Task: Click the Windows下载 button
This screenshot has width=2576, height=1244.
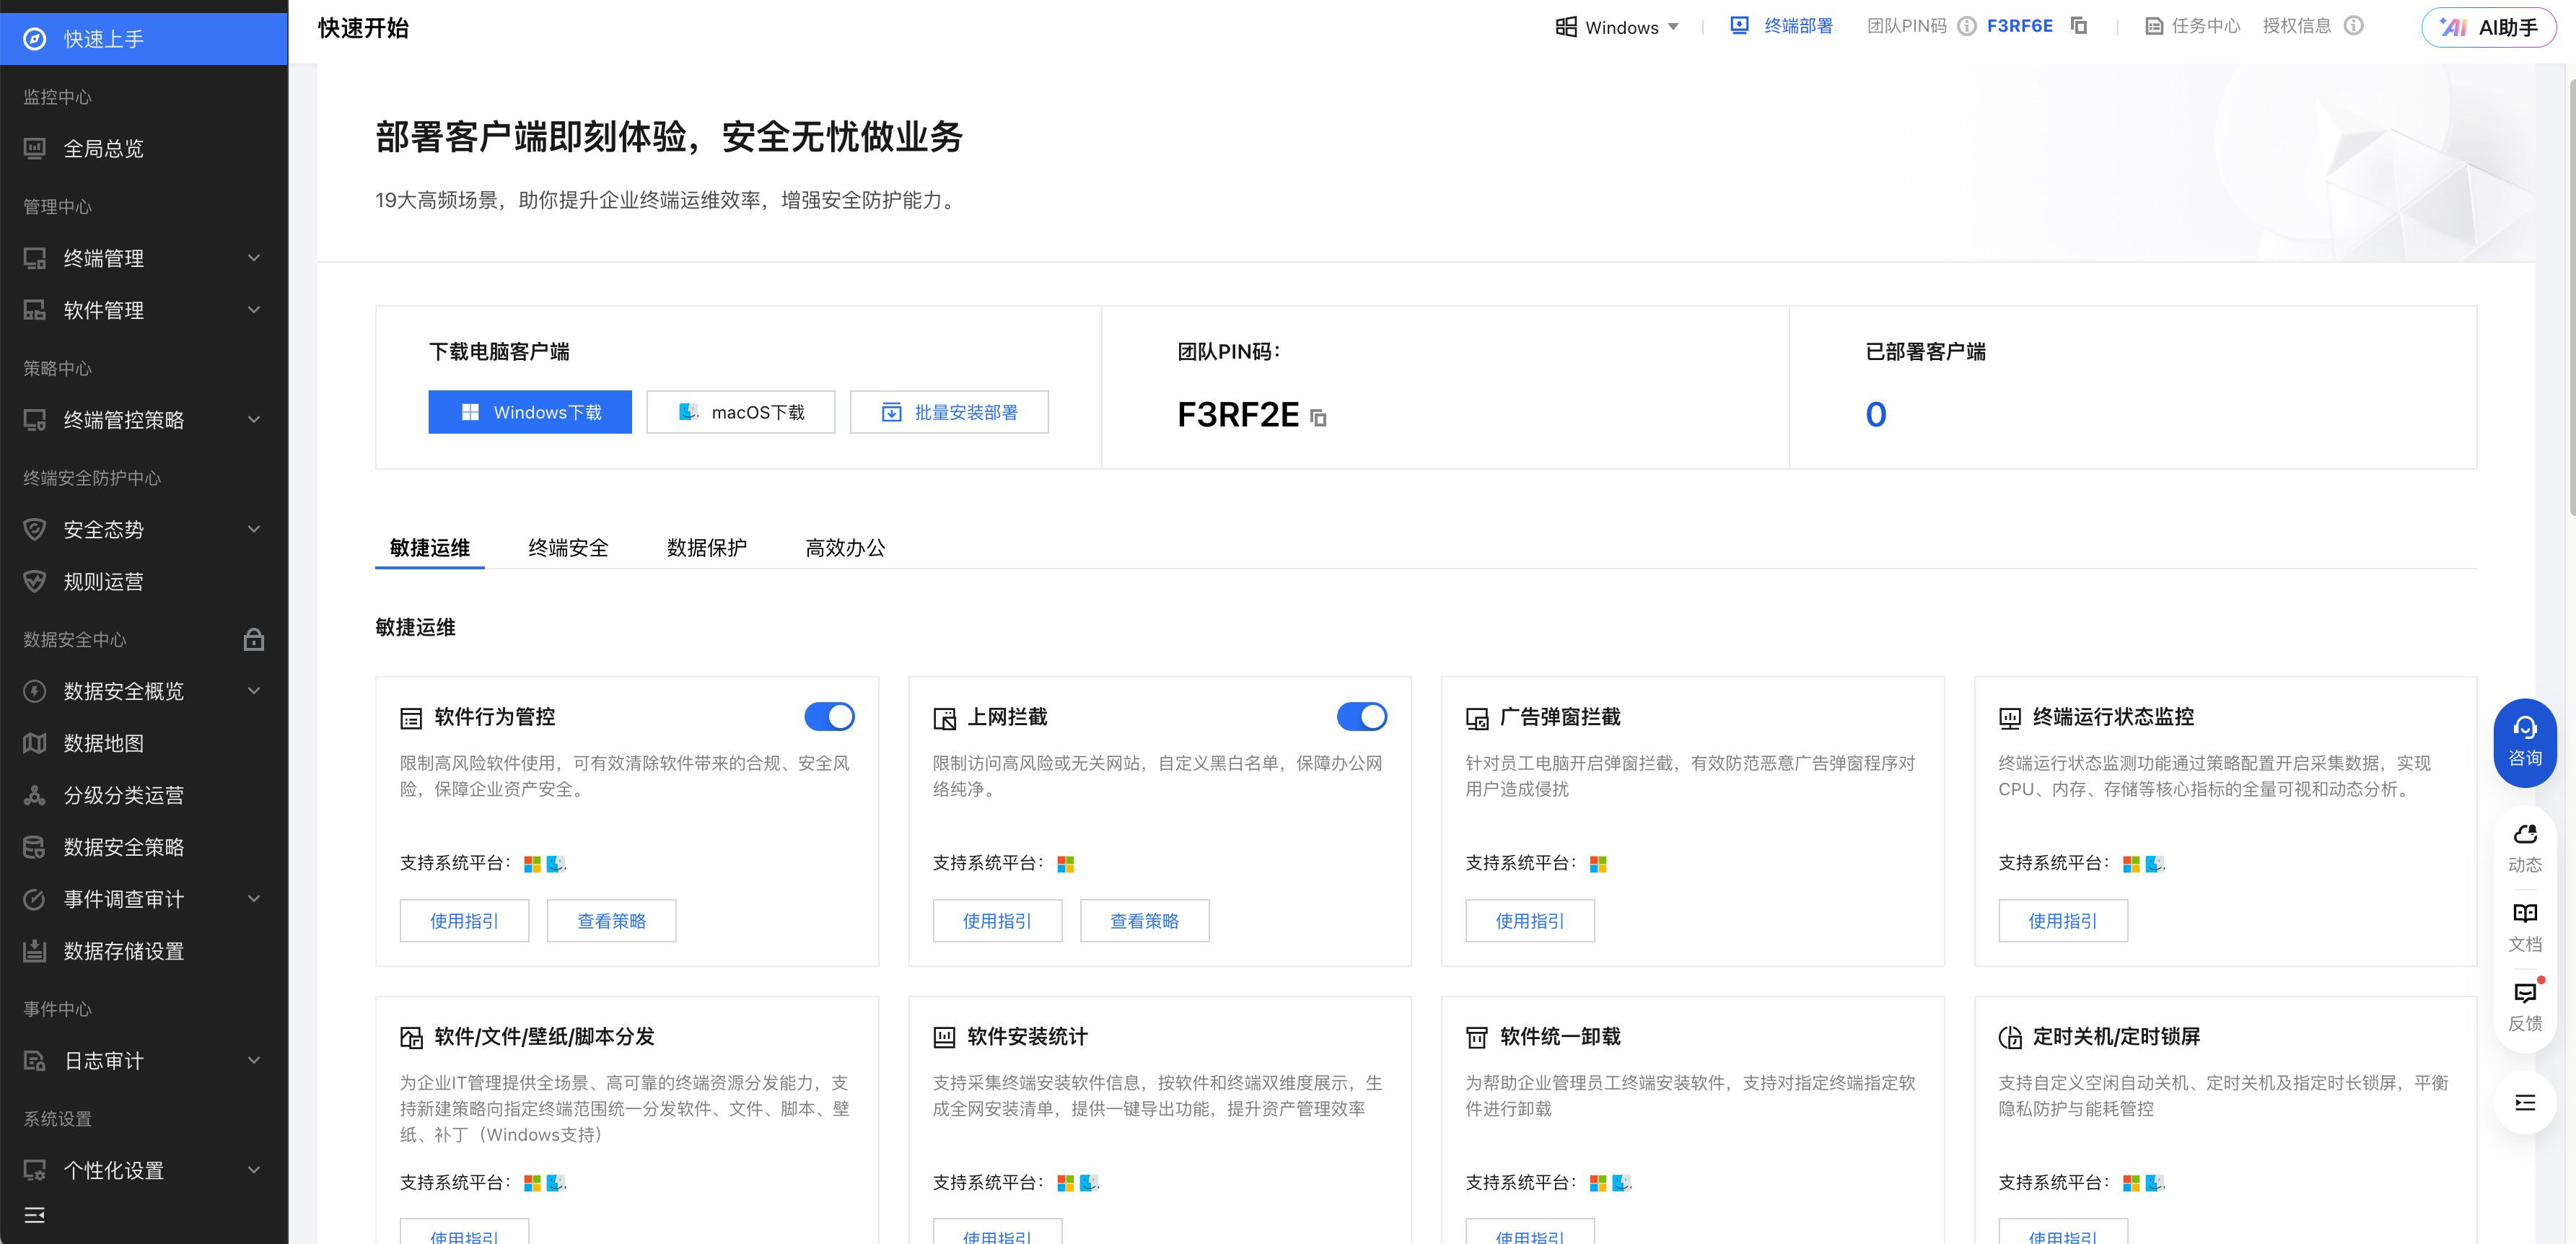Action: click(x=530, y=412)
